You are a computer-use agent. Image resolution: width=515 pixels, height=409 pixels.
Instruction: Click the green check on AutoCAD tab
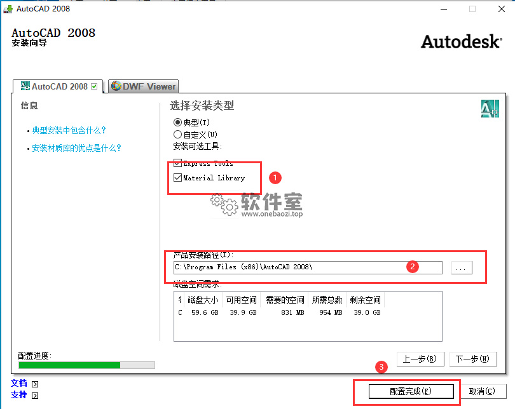94,86
